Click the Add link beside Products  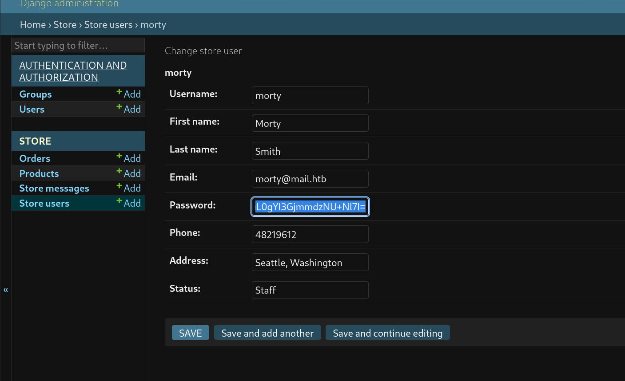(x=129, y=173)
